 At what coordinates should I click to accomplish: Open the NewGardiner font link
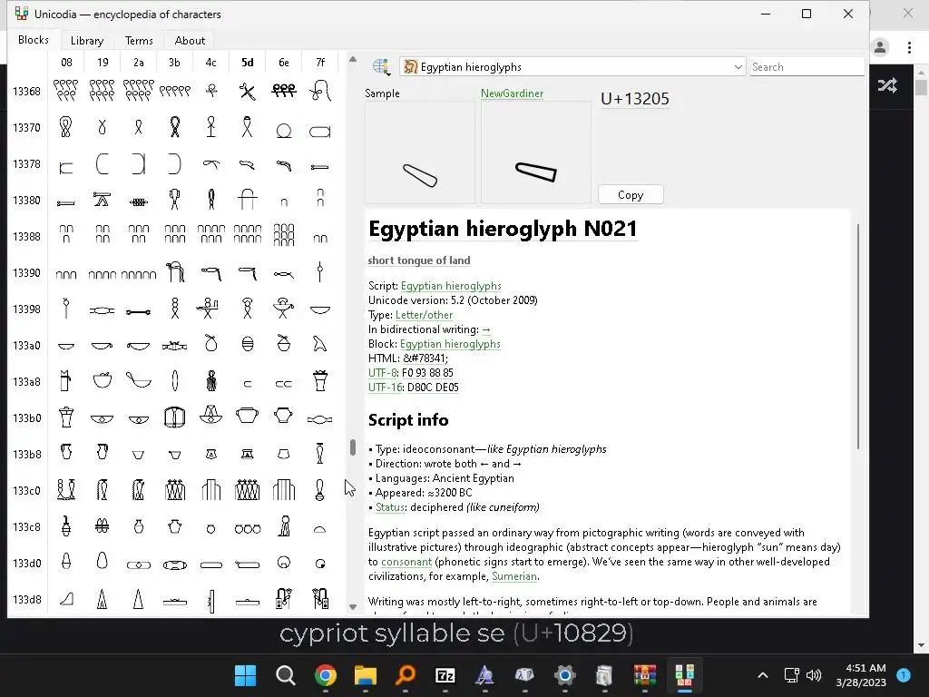tap(512, 93)
